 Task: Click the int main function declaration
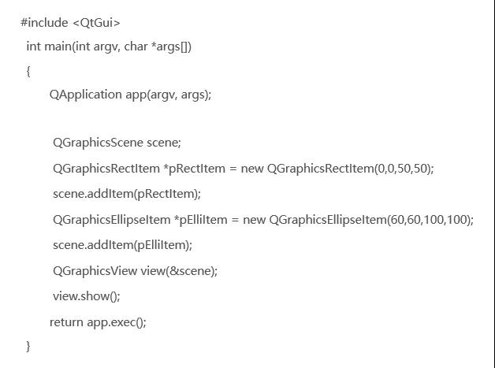(109, 46)
